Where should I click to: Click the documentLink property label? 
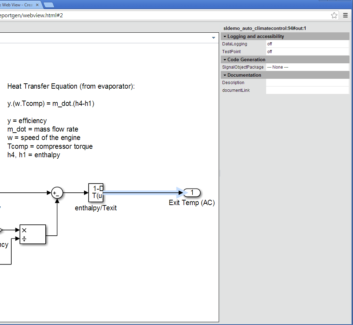click(x=236, y=90)
